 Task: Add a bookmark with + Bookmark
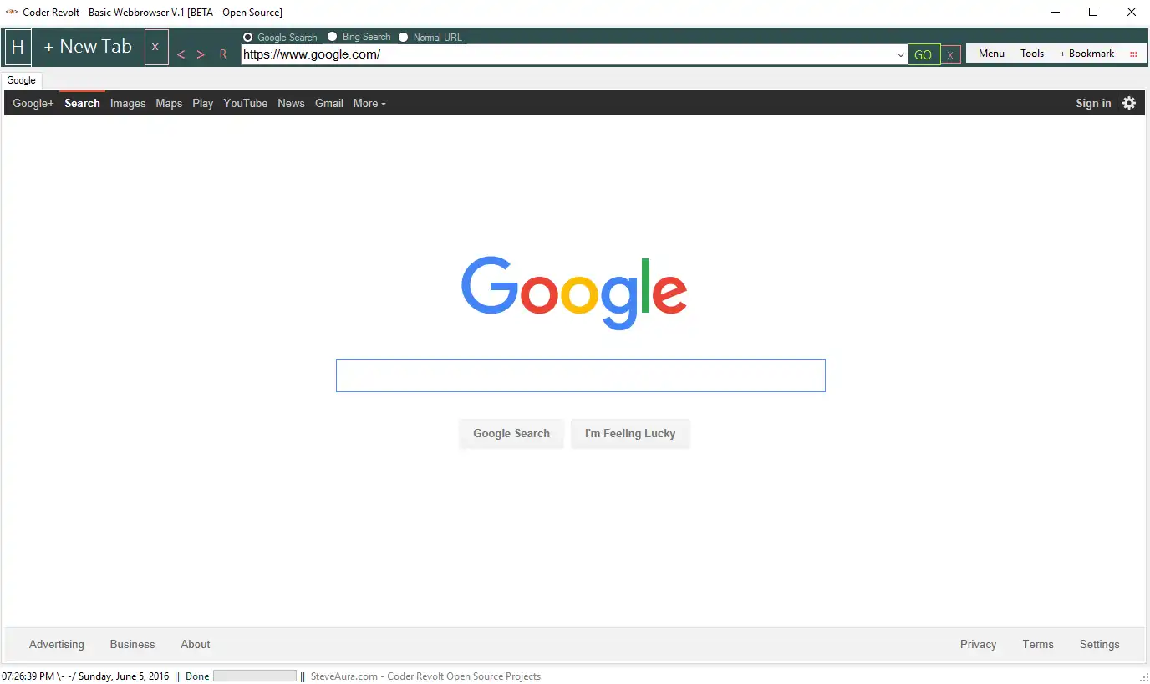click(1086, 54)
